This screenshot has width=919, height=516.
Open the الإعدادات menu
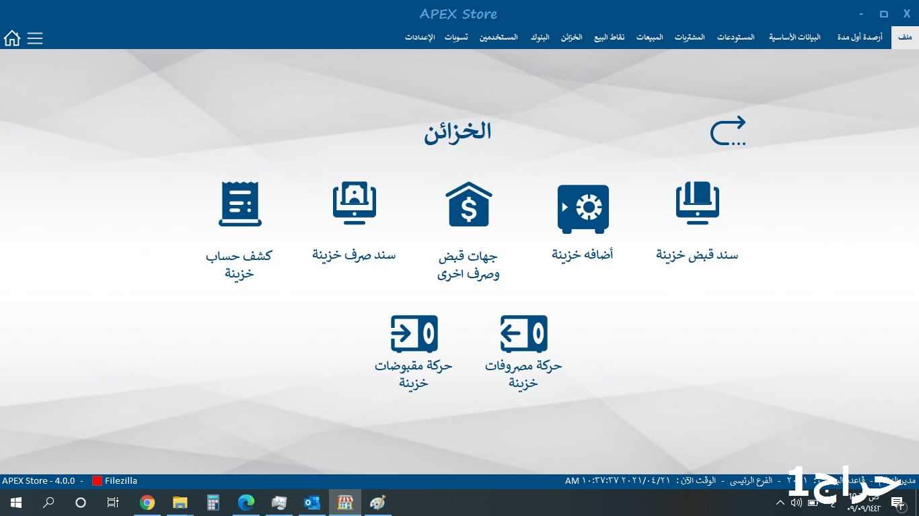pos(420,38)
